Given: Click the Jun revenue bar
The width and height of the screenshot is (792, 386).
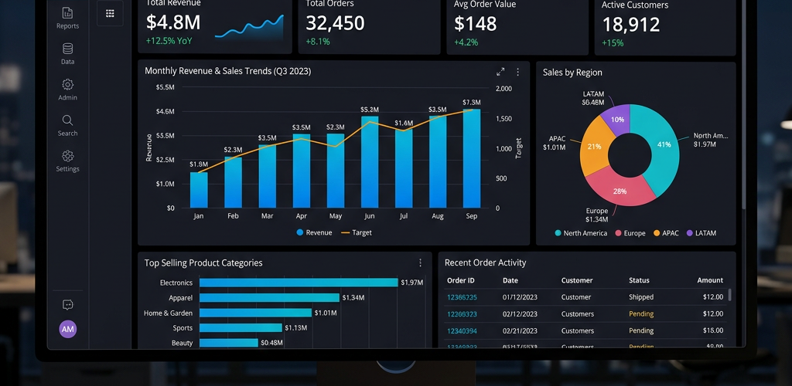Looking at the screenshot, I should [x=370, y=162].
